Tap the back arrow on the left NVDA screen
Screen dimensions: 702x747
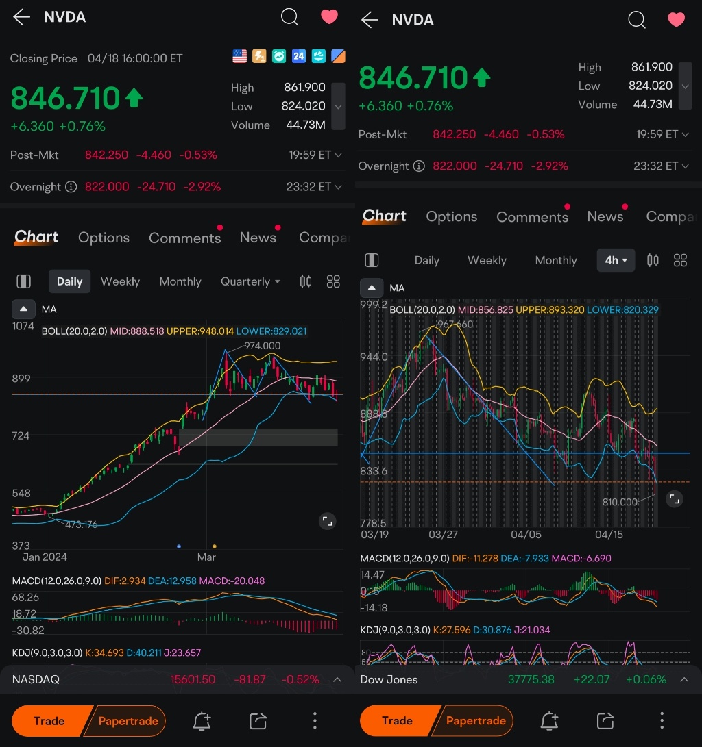point(21,17)
